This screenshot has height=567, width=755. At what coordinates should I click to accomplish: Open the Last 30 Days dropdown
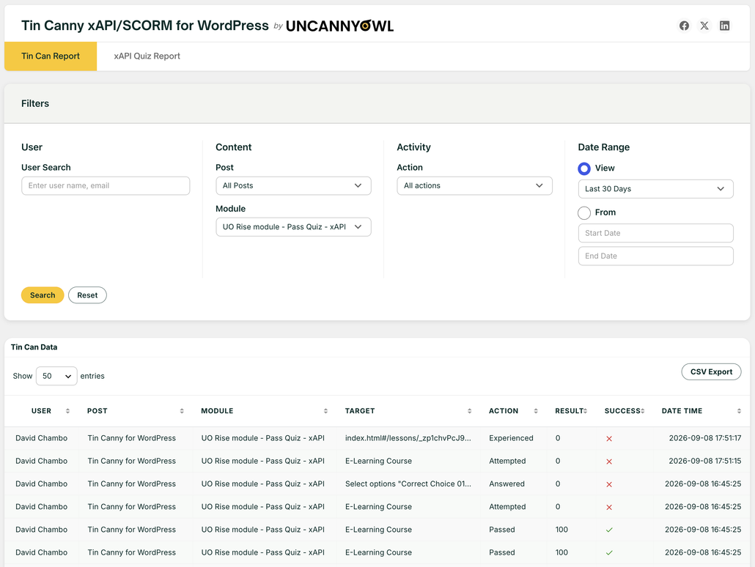tap(655, 189)
